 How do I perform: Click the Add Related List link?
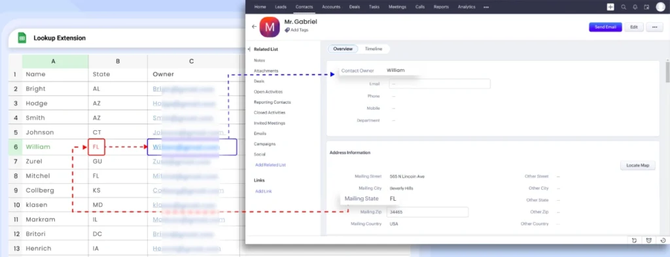pos(270,165)
